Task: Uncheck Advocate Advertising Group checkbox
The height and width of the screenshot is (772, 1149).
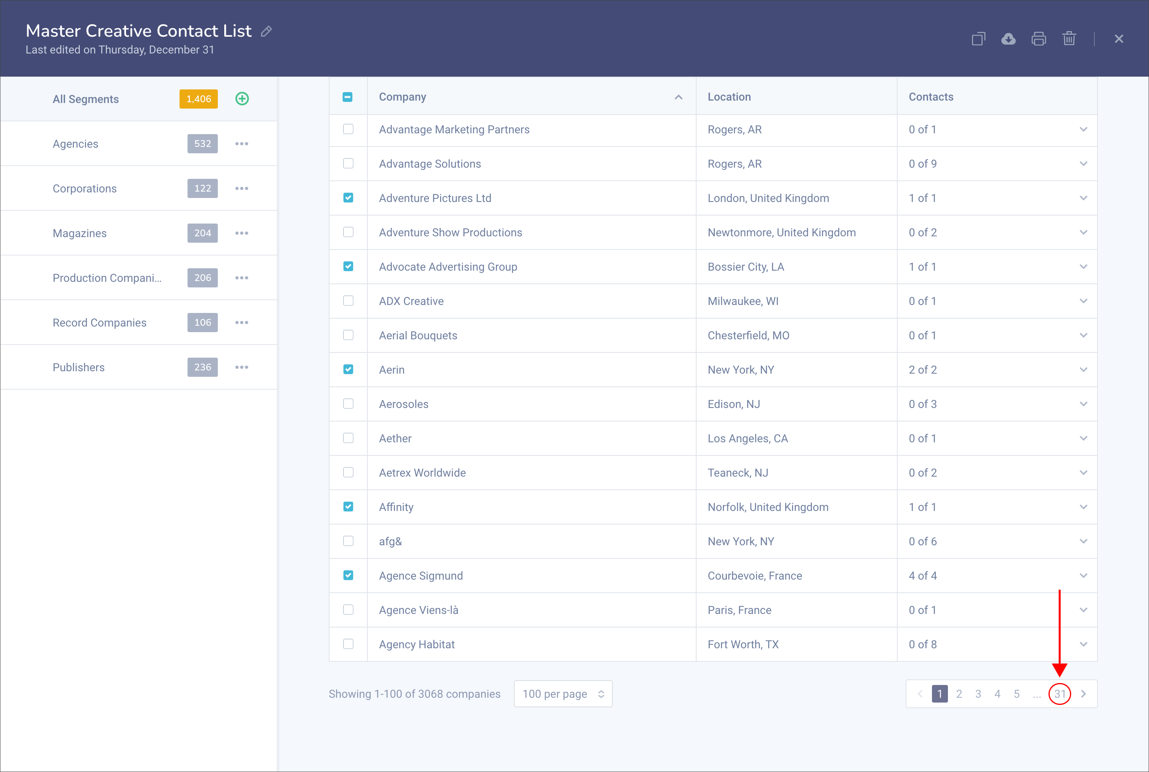Action: [x=348, y=266]
